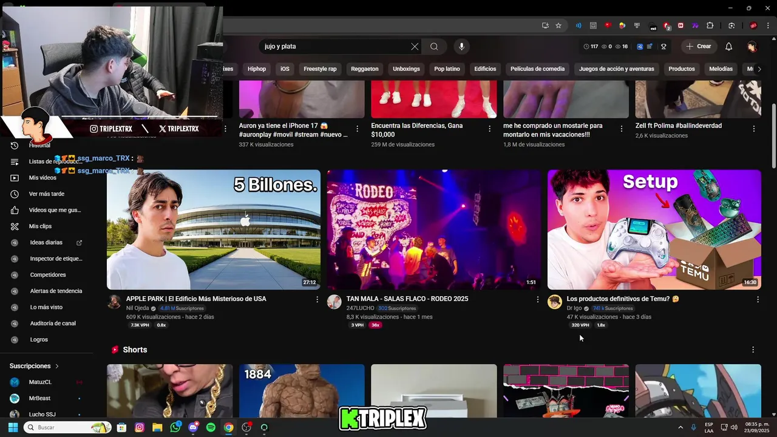Select the Melodías chip
The image size is (777, 437).
coord(721,69)
